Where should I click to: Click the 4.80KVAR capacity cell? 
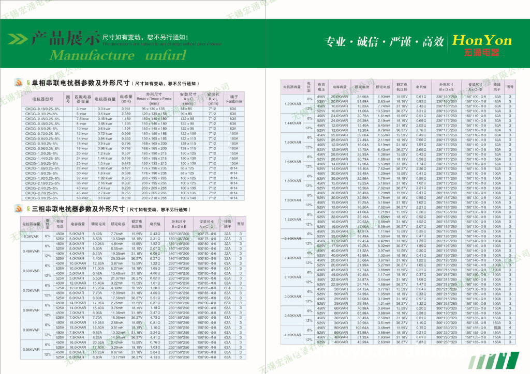(293, 334)
